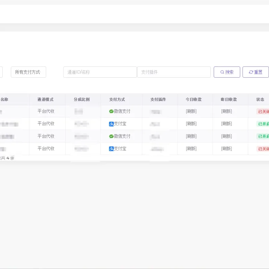Image resolution: width=269 pixels, height=269 pixels.
Task: Click the 分成比例 column header
Action: pyautogui.click(x=82, y=100)
